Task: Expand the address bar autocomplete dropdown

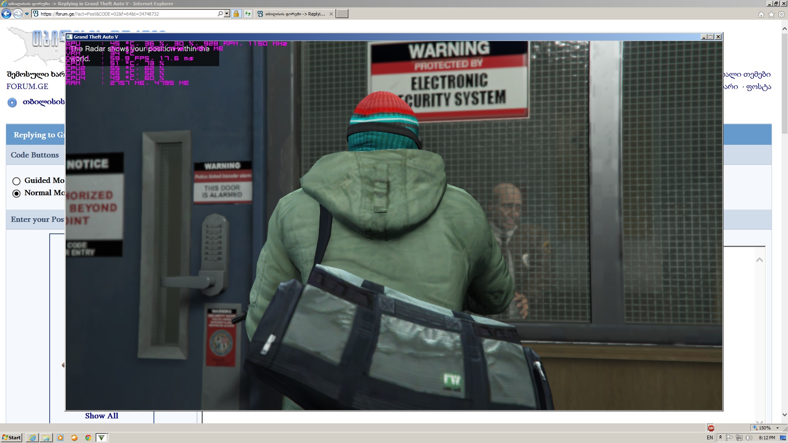Action: [x=227, y=14]
